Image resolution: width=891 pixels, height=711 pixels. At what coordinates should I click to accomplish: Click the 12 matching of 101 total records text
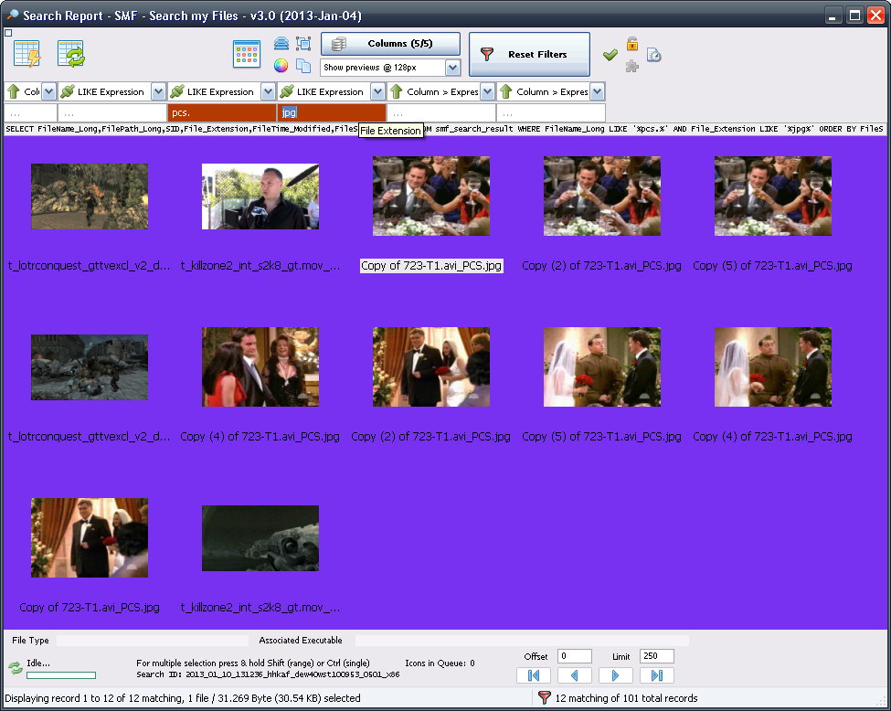coord(626,698)
